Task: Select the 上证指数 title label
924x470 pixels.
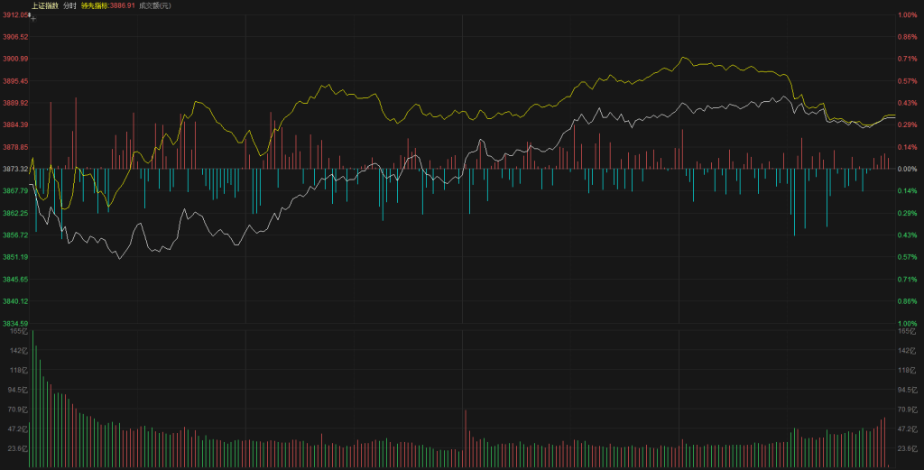Action: tap(44, 5)
